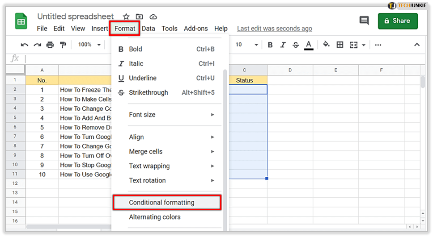Click the fill color paint bucket

(326, 45)
